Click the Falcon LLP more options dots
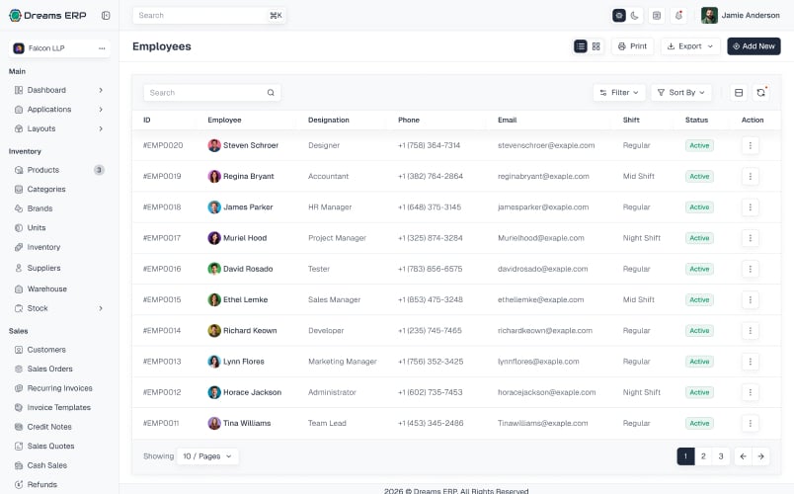 (102, 48)
